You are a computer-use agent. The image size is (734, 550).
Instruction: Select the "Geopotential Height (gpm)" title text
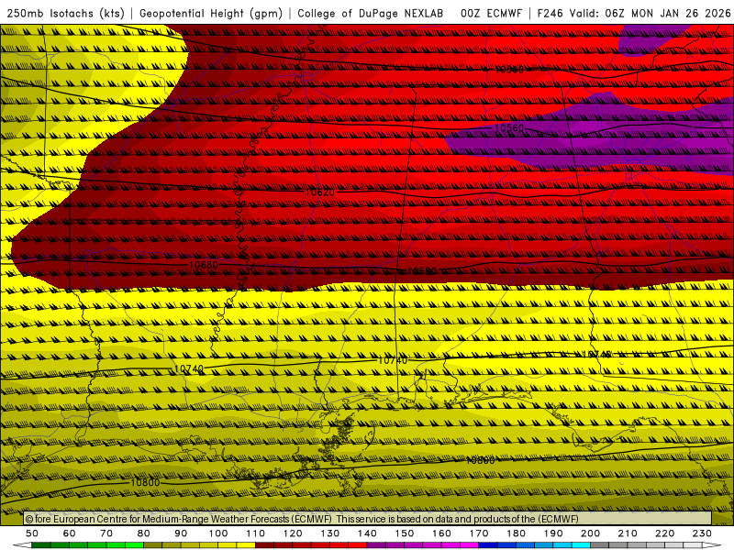pyautogui.click(x=211, y=14)
